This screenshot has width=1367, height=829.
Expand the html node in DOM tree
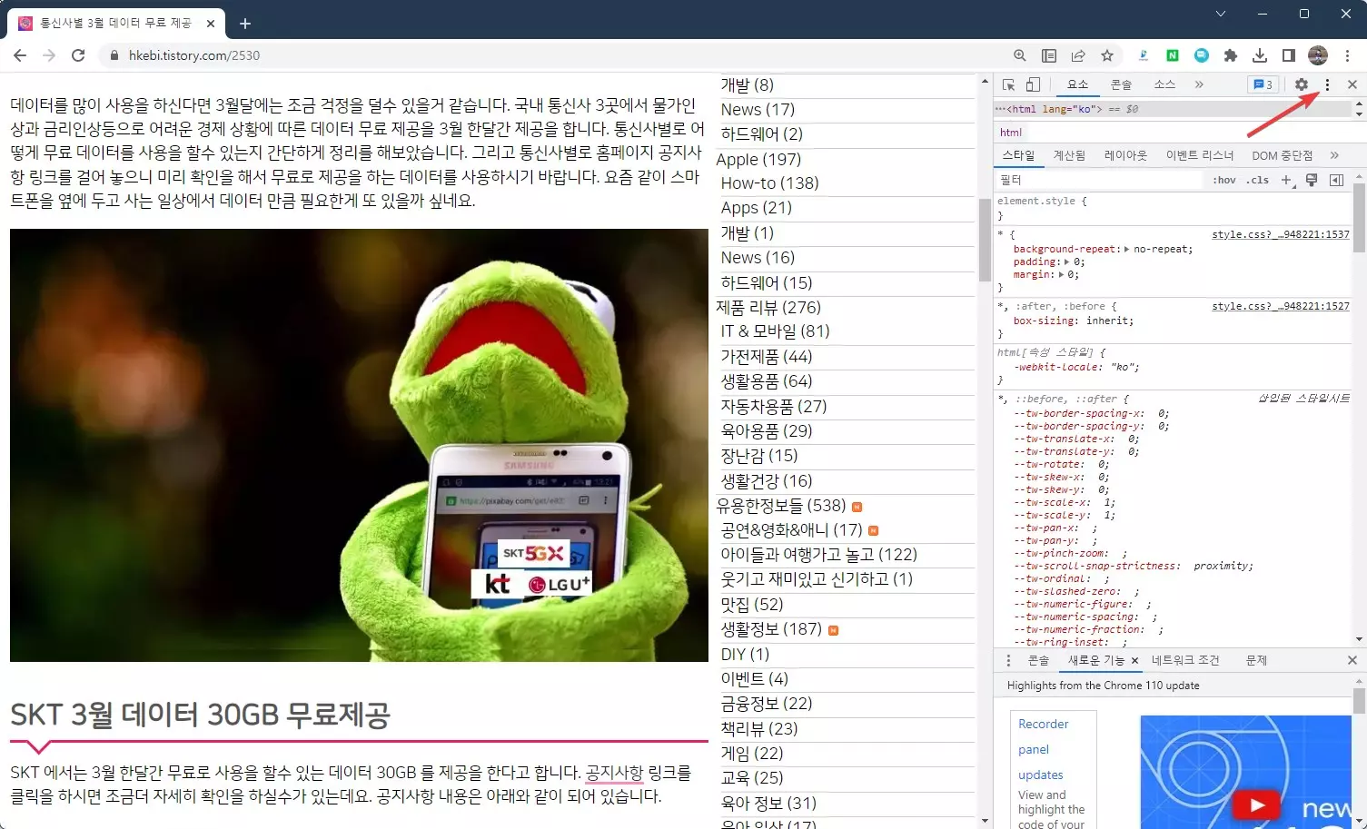[x=999, y=108]
